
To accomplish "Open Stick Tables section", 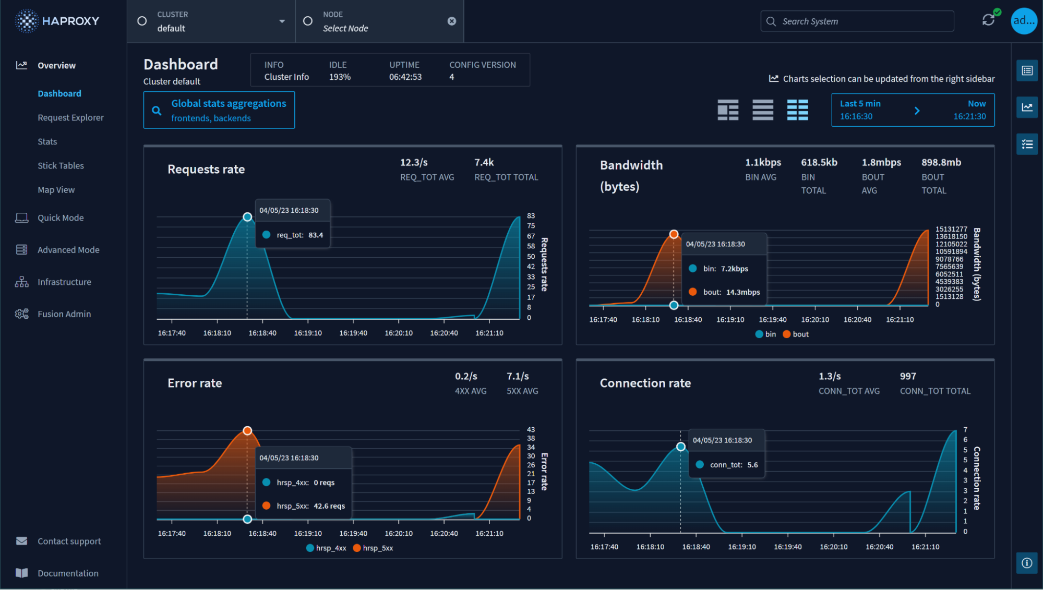I will tap(60, 165).
